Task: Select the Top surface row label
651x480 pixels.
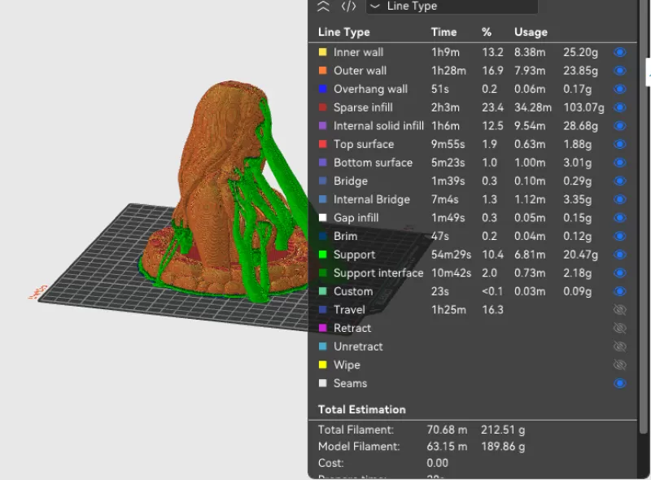Action: tap(363, 144)
